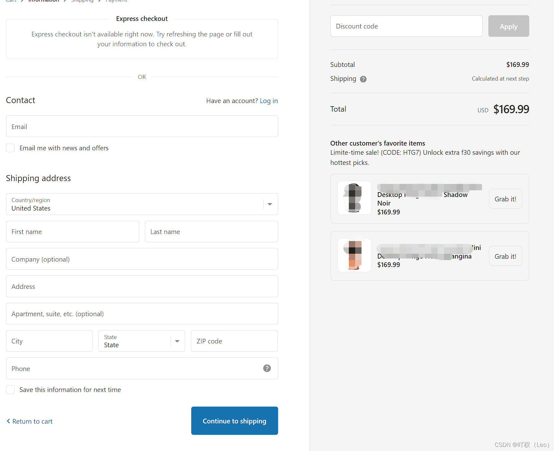Click the Express checkout unavailable message
Image resolution: width=554 pixels, height=451 pixels.
142,39
